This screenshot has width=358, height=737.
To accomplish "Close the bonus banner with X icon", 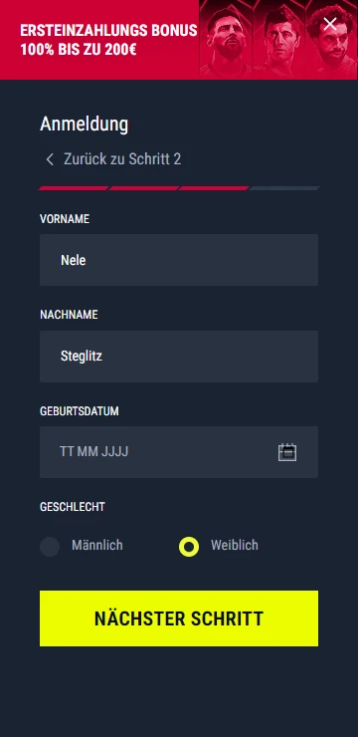I will [330, 24].
